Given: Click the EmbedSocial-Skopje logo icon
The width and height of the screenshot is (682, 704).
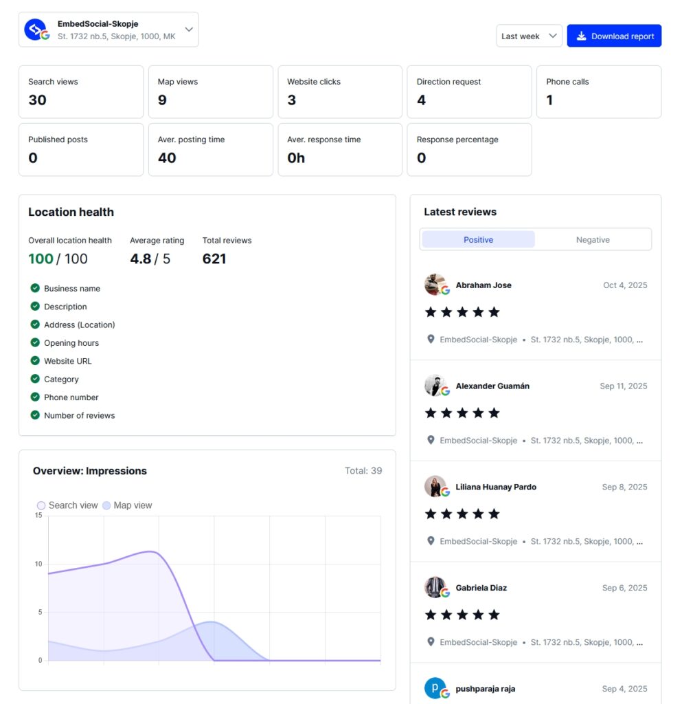Looking at the screenshot, I should 36,30.
